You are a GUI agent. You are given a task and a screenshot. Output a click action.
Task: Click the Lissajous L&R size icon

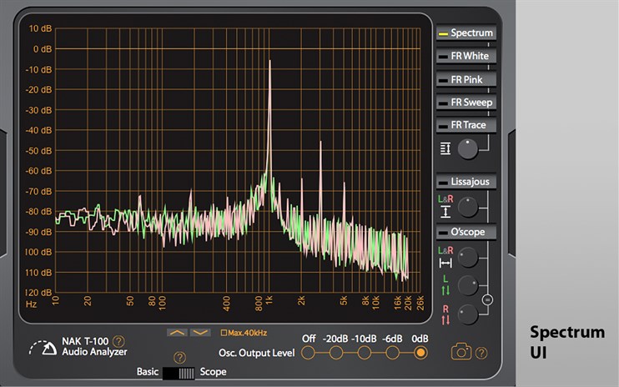445,206
